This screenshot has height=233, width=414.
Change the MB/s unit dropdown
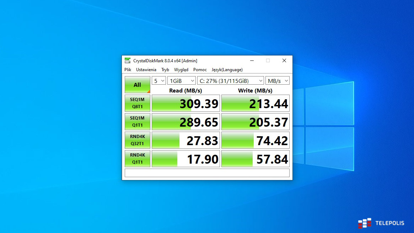pos(277,81)
